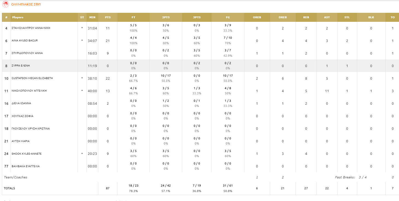Sort table by PTS column header
Image resolution: width=399 pixels, height=201 pixels.
[108, 17]
